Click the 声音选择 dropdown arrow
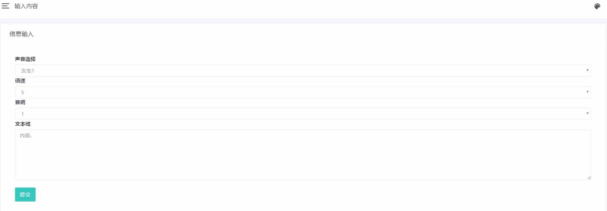The height and width of the screenshot is (211, 607). click(587, 70)
